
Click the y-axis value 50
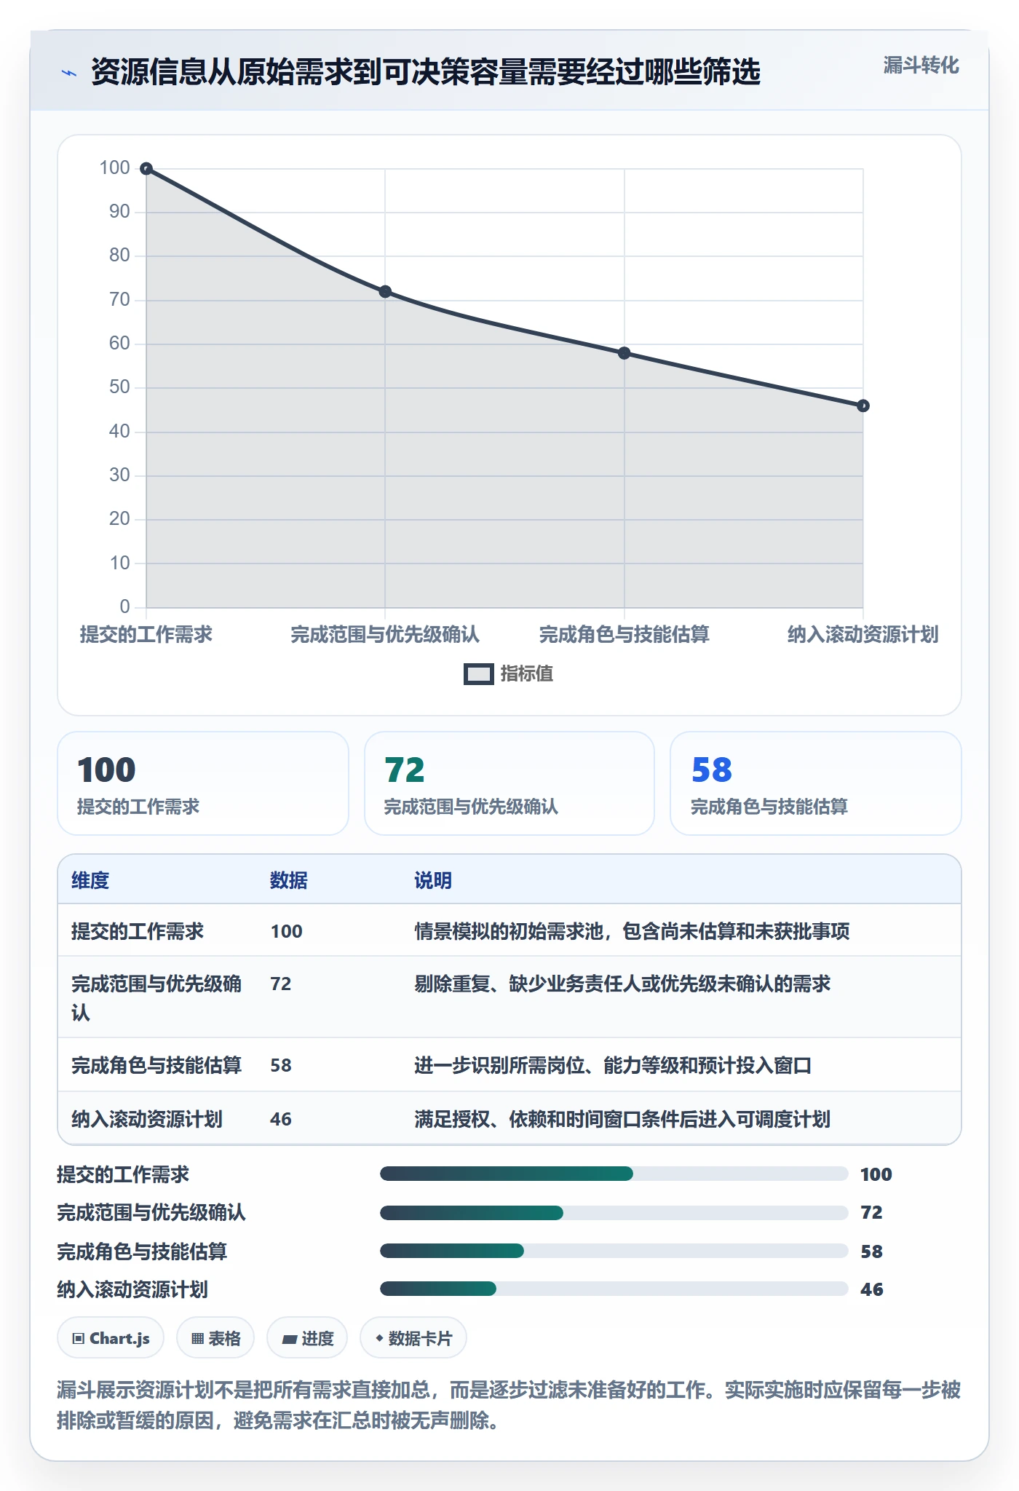tap(119, 387)
